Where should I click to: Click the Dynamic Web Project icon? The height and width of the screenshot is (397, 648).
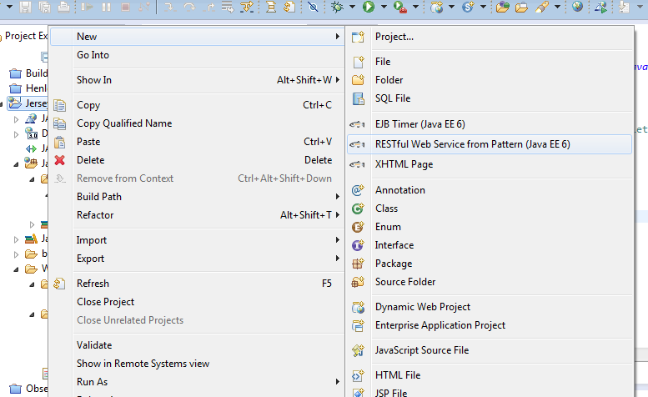359,307
